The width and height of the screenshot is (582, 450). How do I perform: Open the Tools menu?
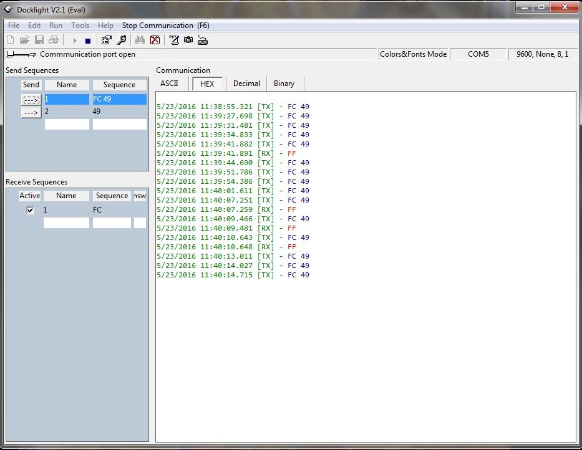[x=80, y=26]
